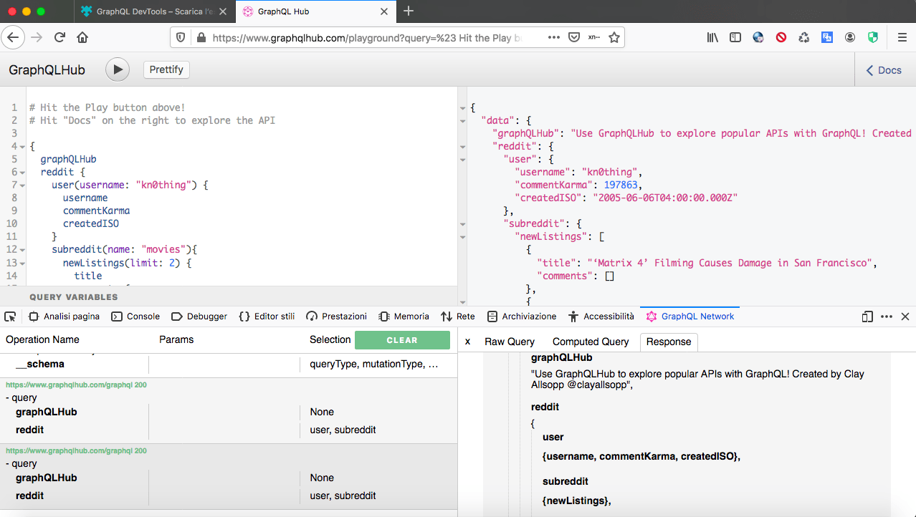The width and height of the screenshot is (916, 517).
Task: Click the Prettify button
Action: click(166, 69)
